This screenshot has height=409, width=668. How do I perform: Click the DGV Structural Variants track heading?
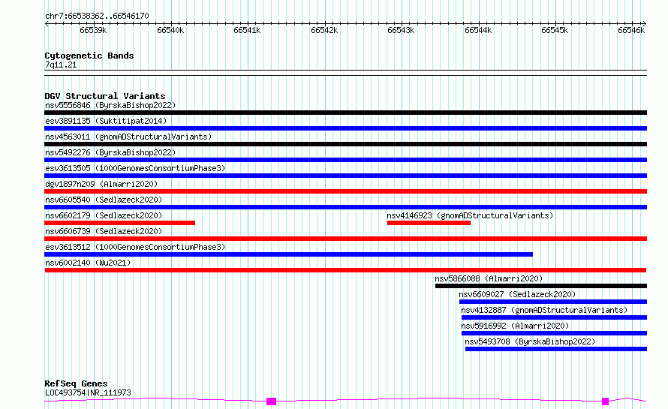click(105, 96)
